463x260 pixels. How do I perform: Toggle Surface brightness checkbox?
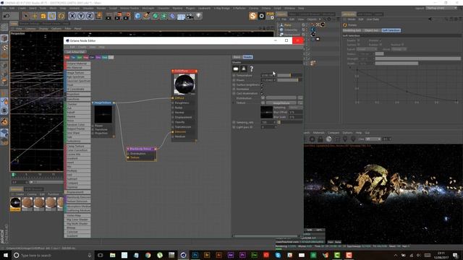pos(262,84)
